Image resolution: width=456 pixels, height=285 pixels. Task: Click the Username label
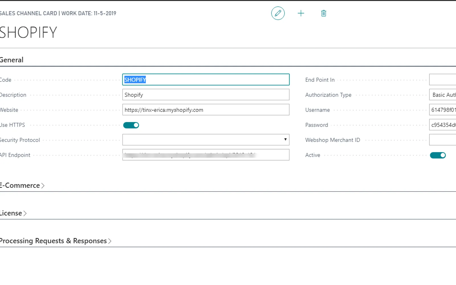317,110
